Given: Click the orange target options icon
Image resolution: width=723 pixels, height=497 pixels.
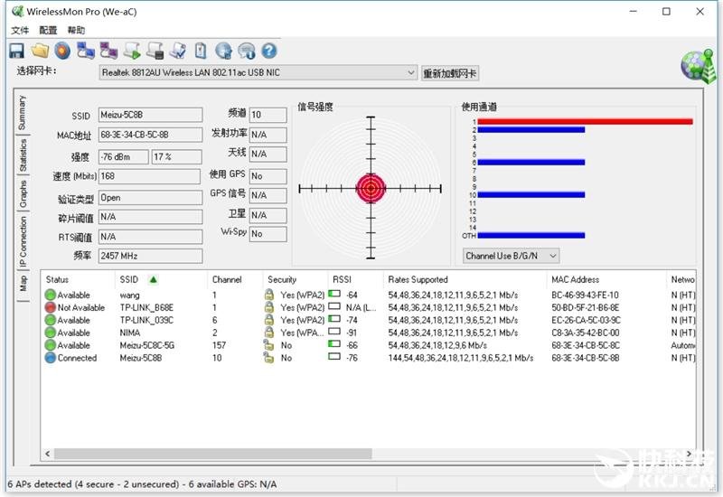Looking at the screenshot, I should [62, 51].
